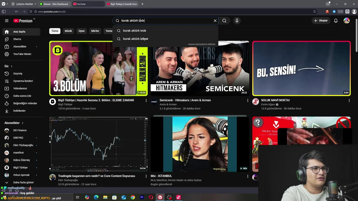This screenshot has height=201, width=358.
Task: Switch to Big5 Türkiye browser tab
Action: [x=123, y=4]
